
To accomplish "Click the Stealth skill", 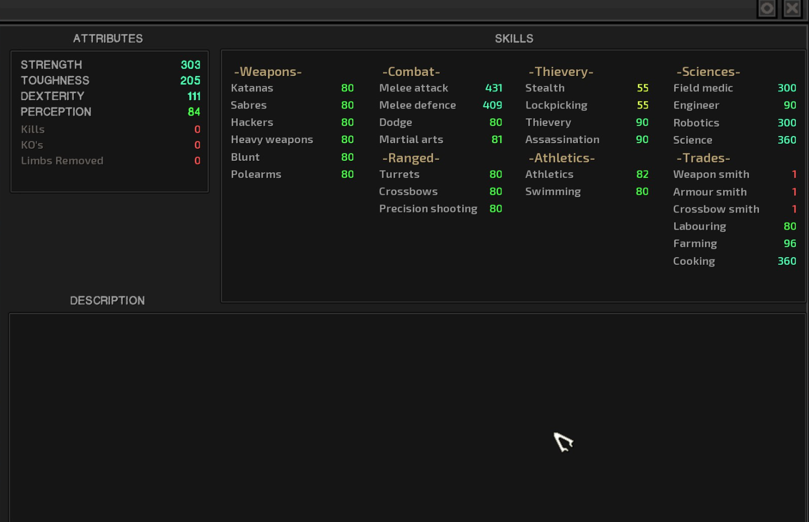I will (x=587, y=88).
